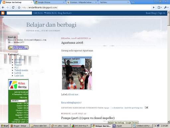The width and height of the screenshot is (170, 128).
Task: Open the wrench settings menu
Action: click(x=166, y=7)
